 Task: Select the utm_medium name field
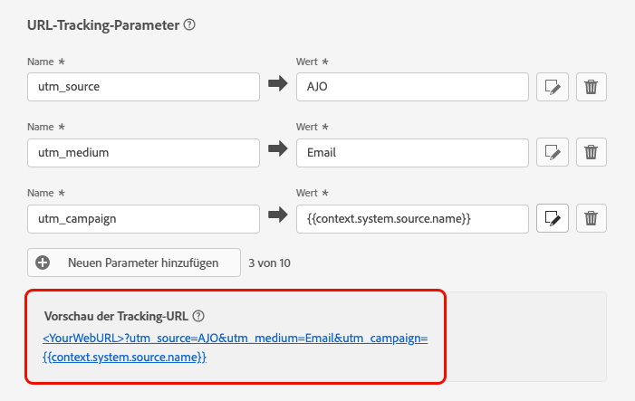pyautogui.click(x=143, y=152)
